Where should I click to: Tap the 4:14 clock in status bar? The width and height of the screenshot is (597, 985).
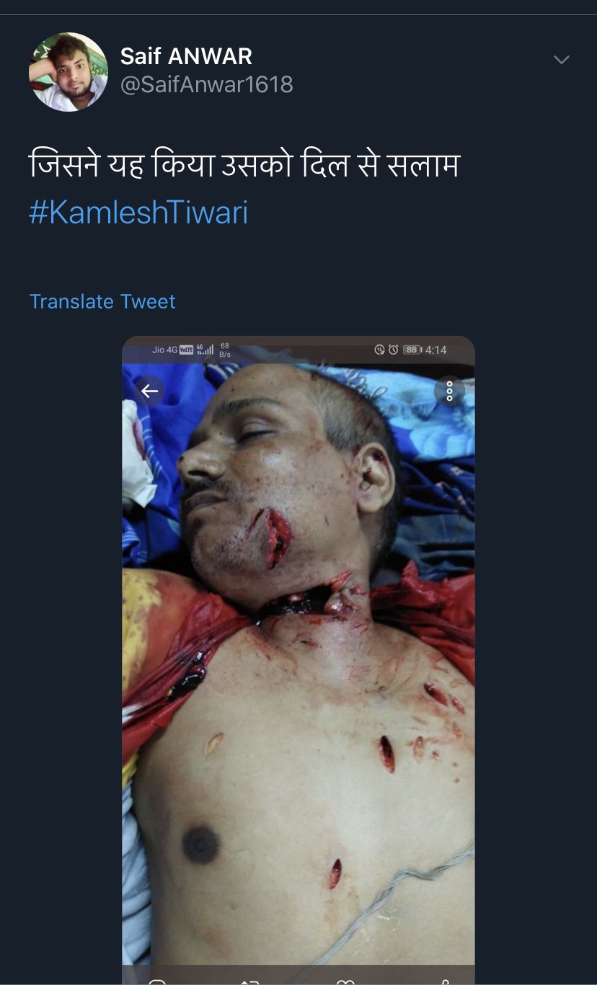click(x=435, y=349)
